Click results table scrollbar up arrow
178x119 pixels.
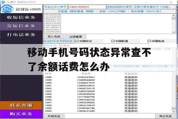pyautogui.click(x=174, y=73)
